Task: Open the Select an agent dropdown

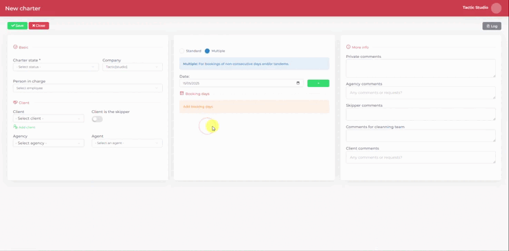Action: click(127, 143)
